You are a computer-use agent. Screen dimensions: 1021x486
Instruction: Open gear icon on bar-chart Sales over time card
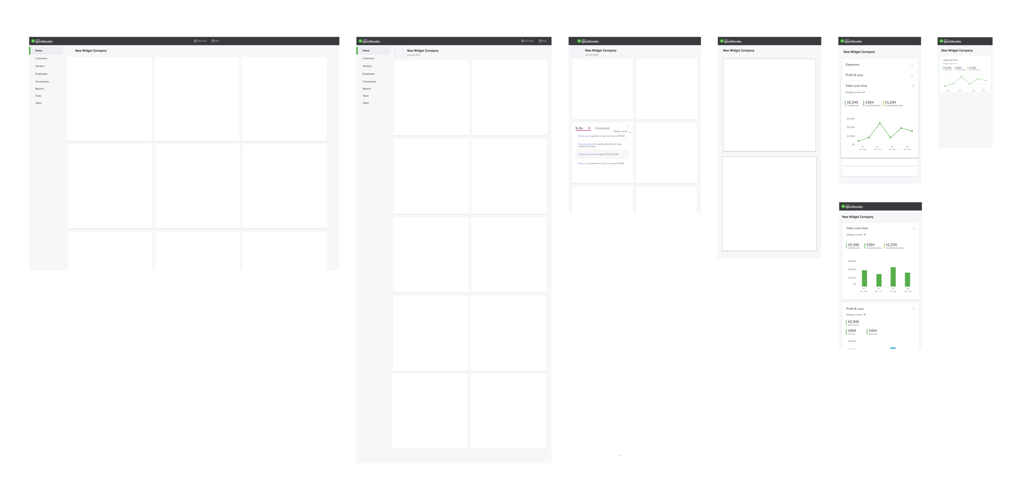click(x=914, y=228)
